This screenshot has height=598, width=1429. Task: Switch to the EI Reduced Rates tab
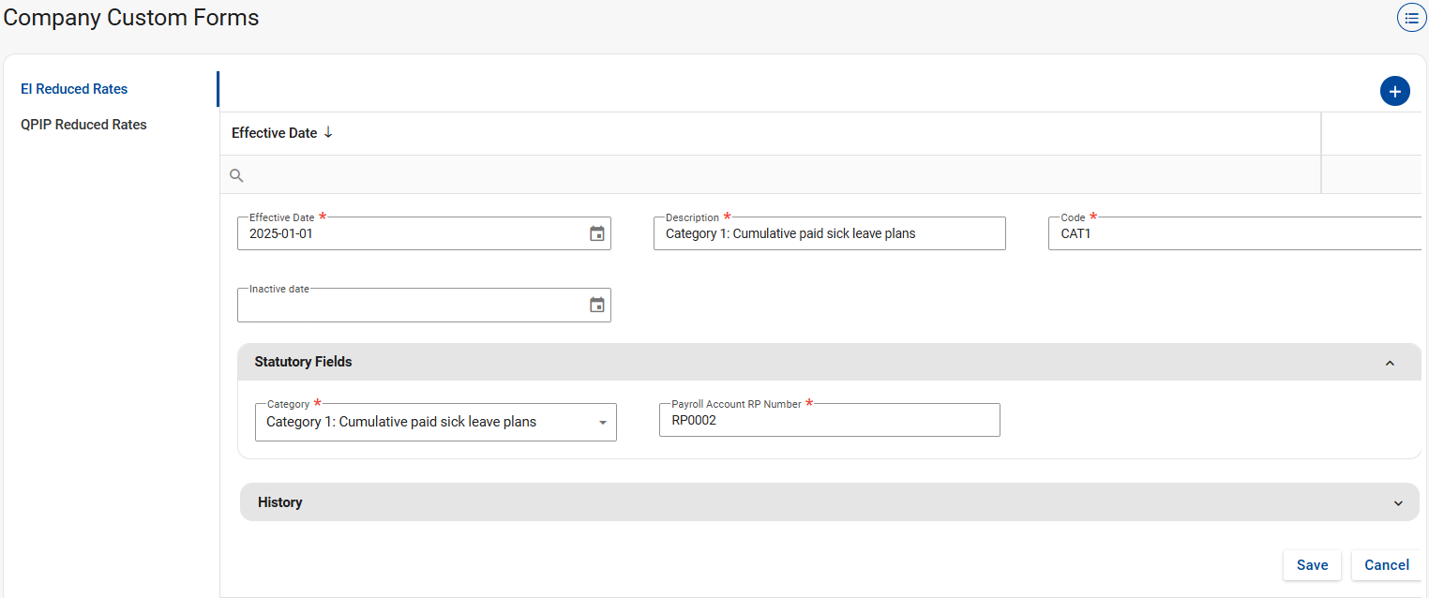pyautogui.click(x=74, y=89)
